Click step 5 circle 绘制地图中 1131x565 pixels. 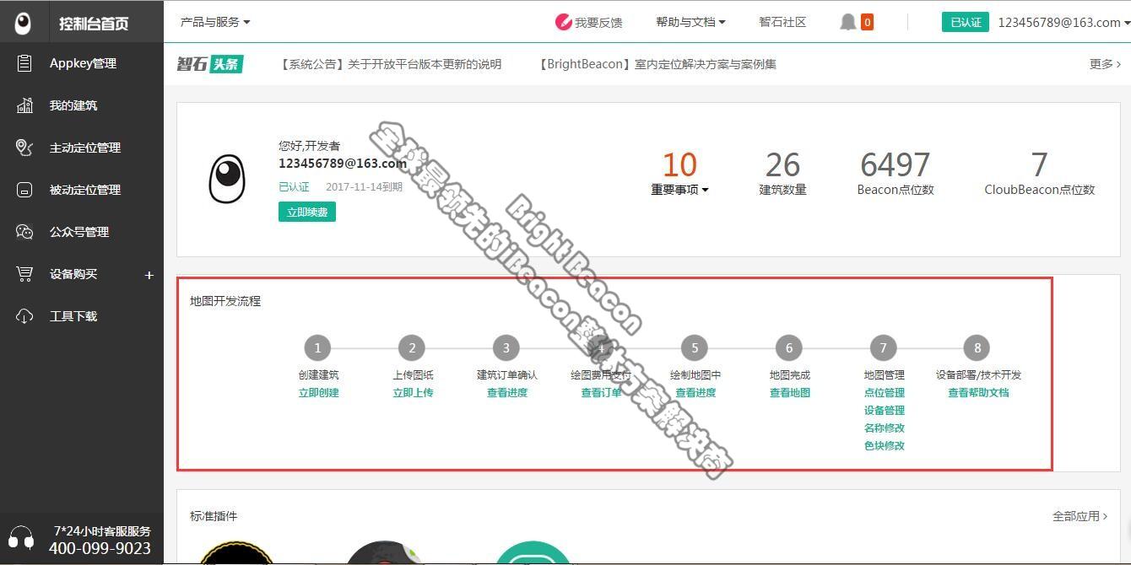click(695, 347)
